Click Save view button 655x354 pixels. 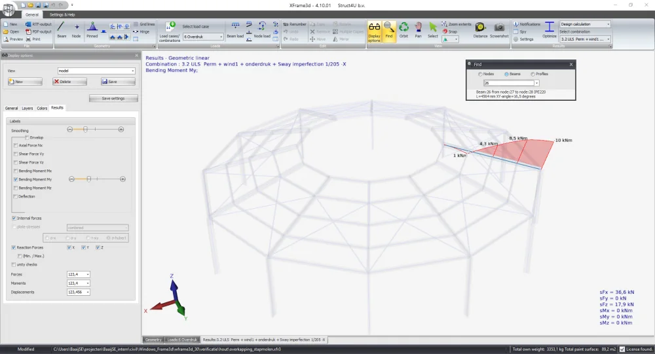pyautogui.click(x=118, y=82)
